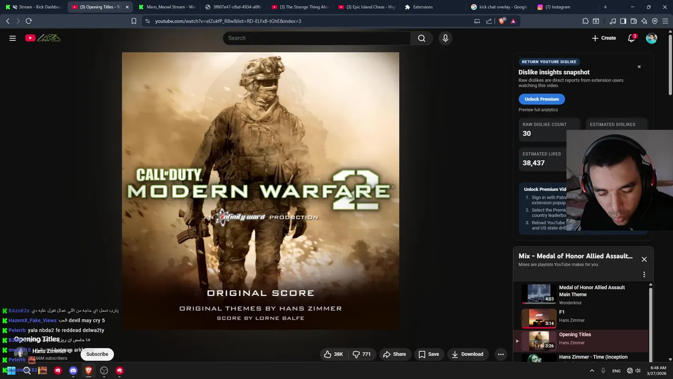The width and height of the screenshot is (673, 379).
Task: Open more actions ellipsis under video
Action: pyautogui.click(x=501, y=354)
